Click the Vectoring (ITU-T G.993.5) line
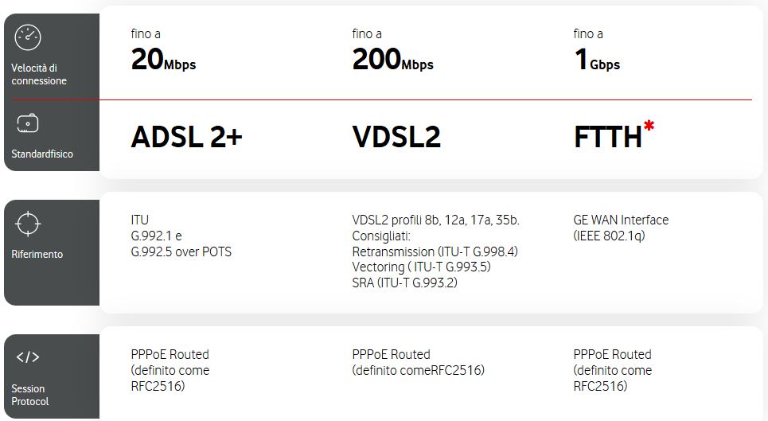The image size is (768, 421). tap(422, 267)
